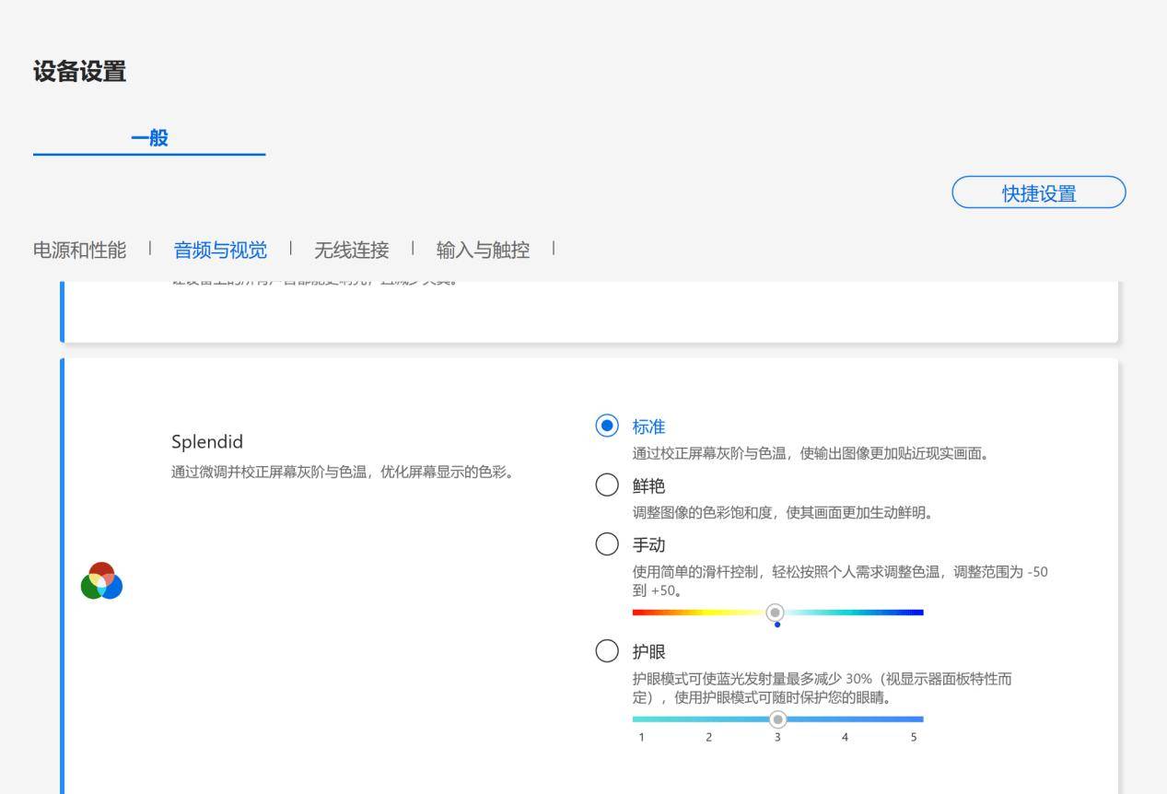The image size is (1167, 794).
Task: Select the 标准 display mode radio button
Action: click(606, 426)
